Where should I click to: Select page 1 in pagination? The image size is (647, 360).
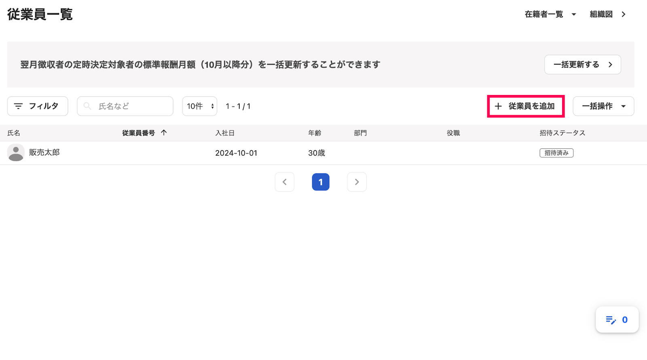coord(320,182)
